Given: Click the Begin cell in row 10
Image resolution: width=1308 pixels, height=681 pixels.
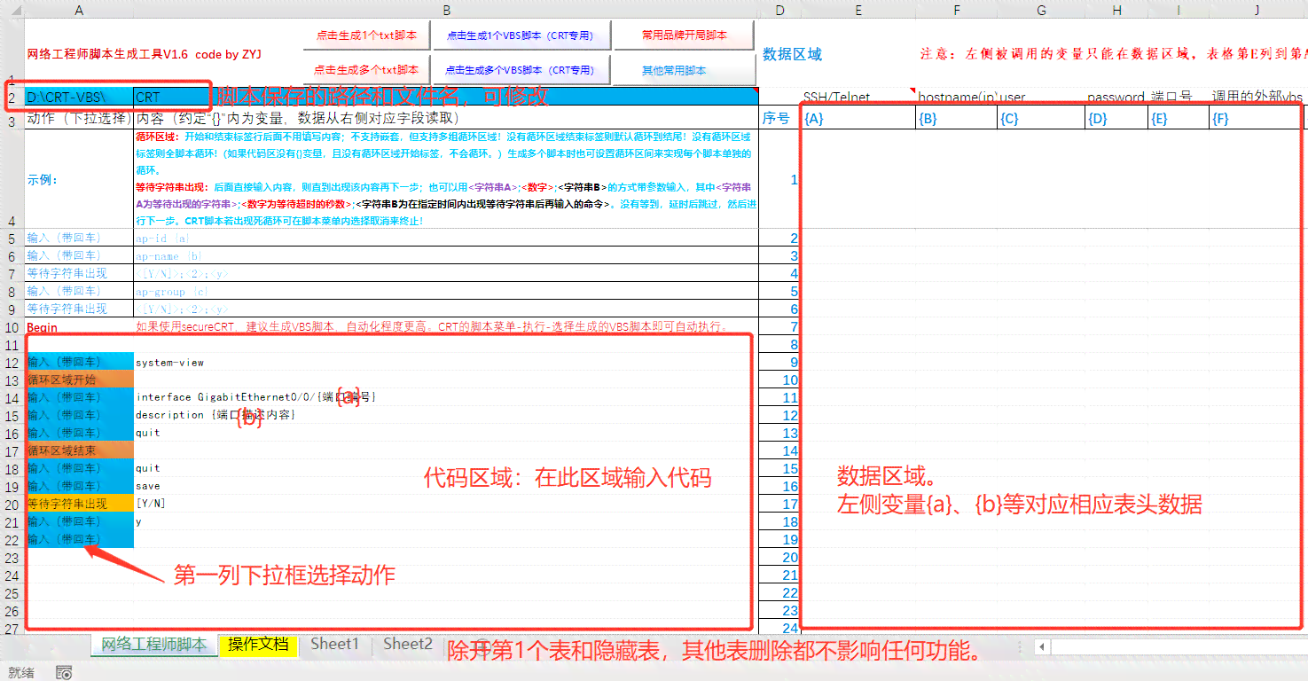Looking at the screenshot, I should (x=80, y=327).
